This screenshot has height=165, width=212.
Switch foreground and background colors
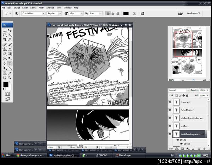click(10, 82)
